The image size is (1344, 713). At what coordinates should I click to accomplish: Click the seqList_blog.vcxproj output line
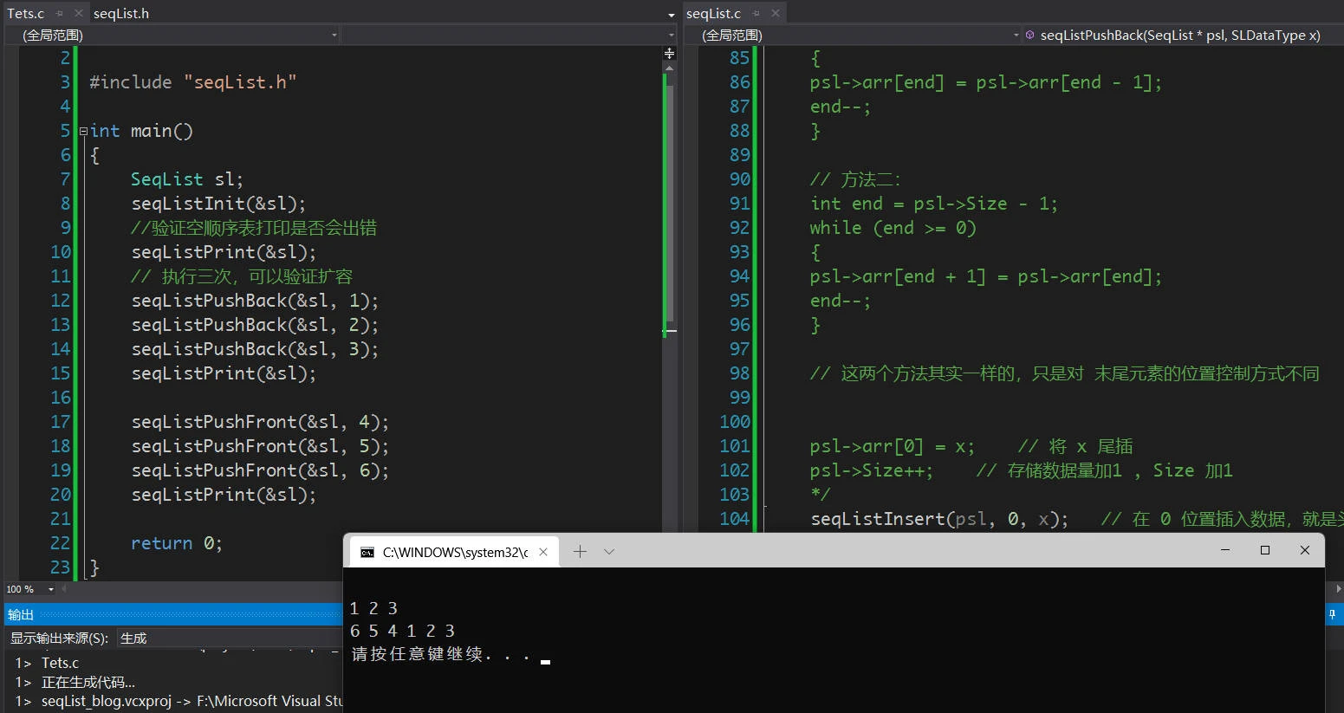(179, 701)
